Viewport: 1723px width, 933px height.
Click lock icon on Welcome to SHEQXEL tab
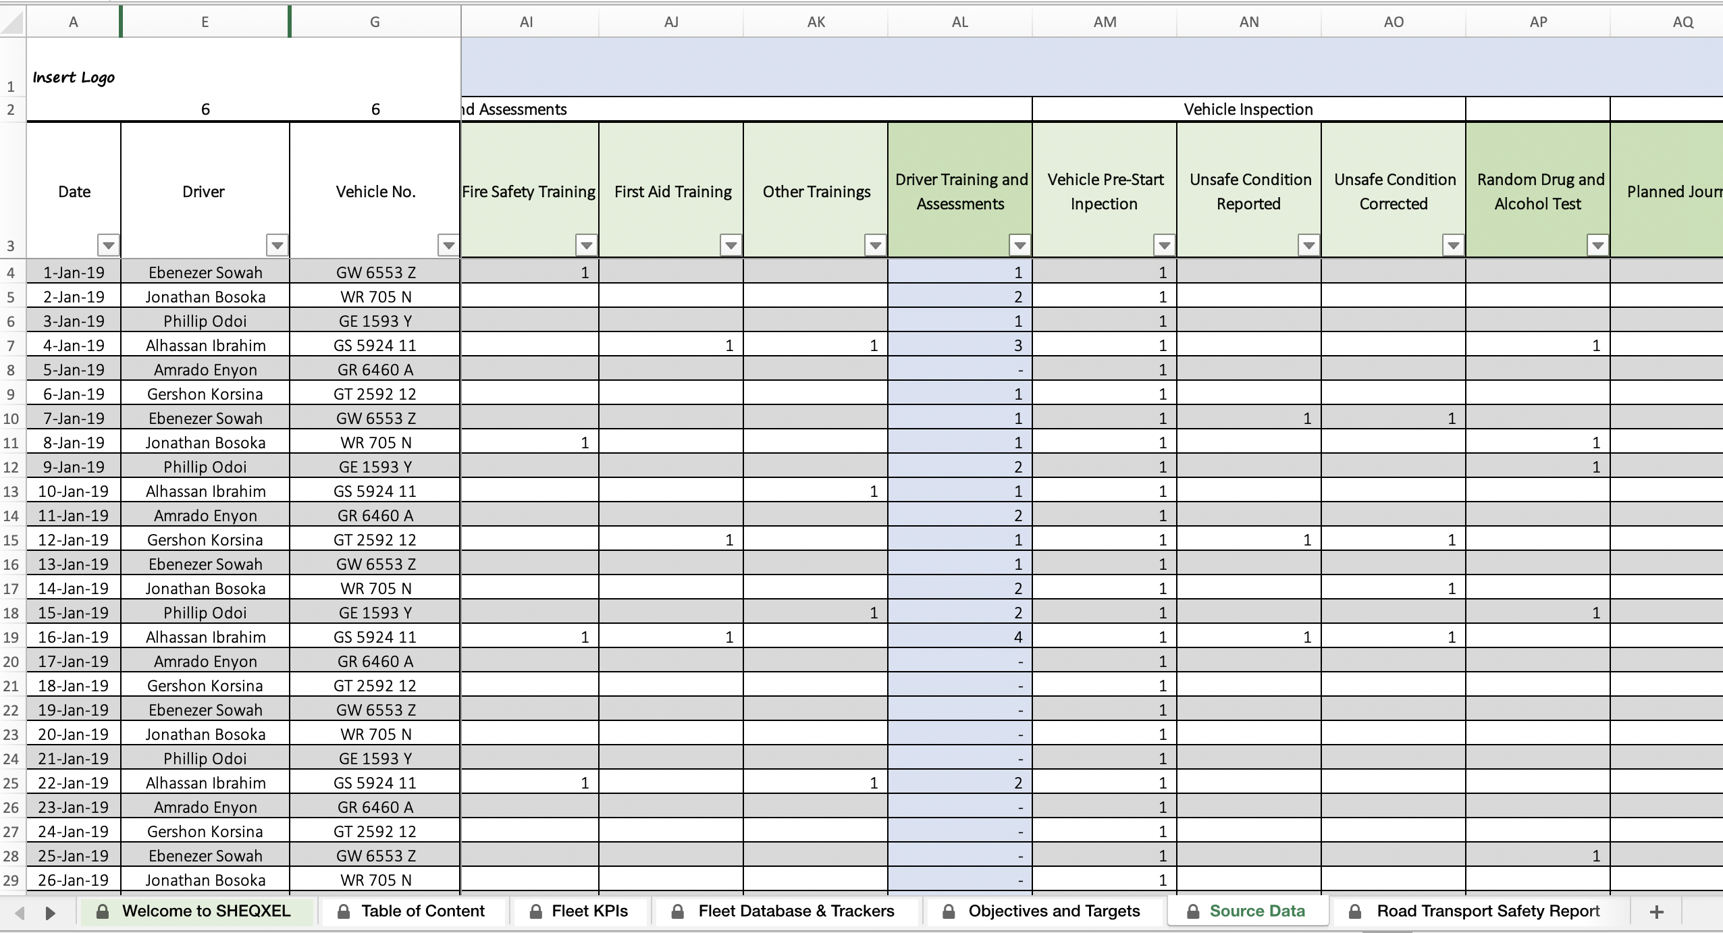pos(103,911)
